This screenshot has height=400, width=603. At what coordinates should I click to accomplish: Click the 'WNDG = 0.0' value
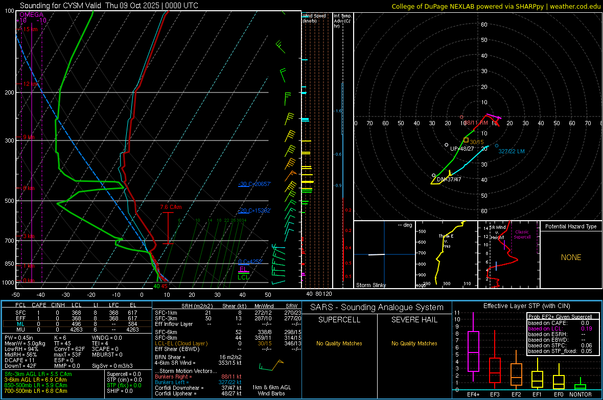[107, 338]
